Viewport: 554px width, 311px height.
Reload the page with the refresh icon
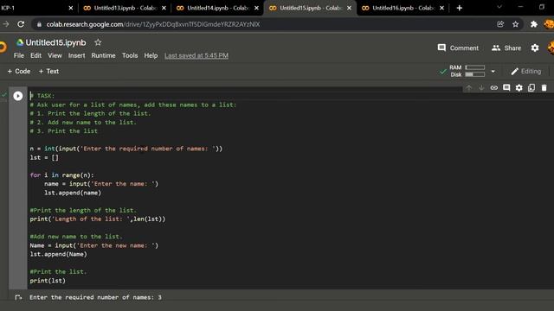[x=21, y=24]
